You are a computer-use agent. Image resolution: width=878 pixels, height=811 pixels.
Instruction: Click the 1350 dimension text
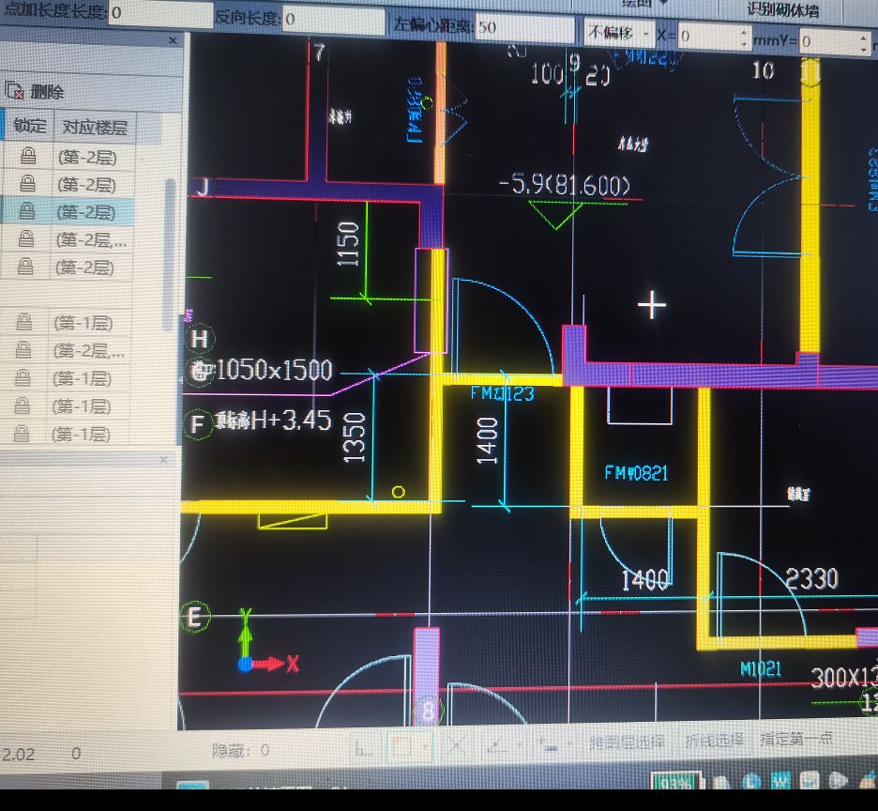(x=354, y=437)
